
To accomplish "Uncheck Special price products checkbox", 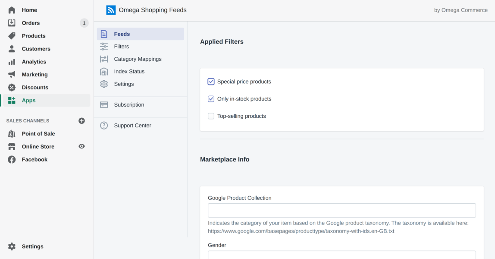I will (211, 82).
